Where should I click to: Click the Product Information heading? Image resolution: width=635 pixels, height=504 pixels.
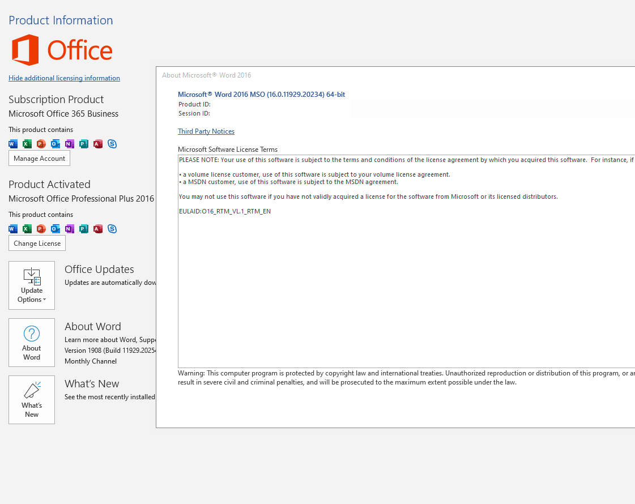tap(61, 20)
